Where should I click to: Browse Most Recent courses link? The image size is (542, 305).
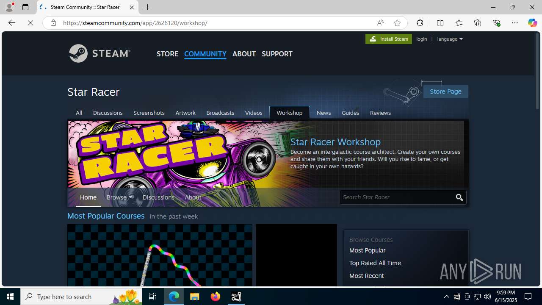pyautogui.click(x=366, y=276)
